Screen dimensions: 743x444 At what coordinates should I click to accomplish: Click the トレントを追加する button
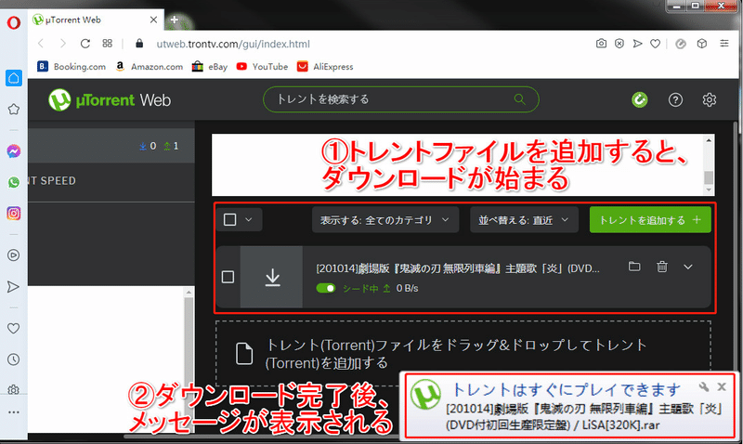coord(650,220)
